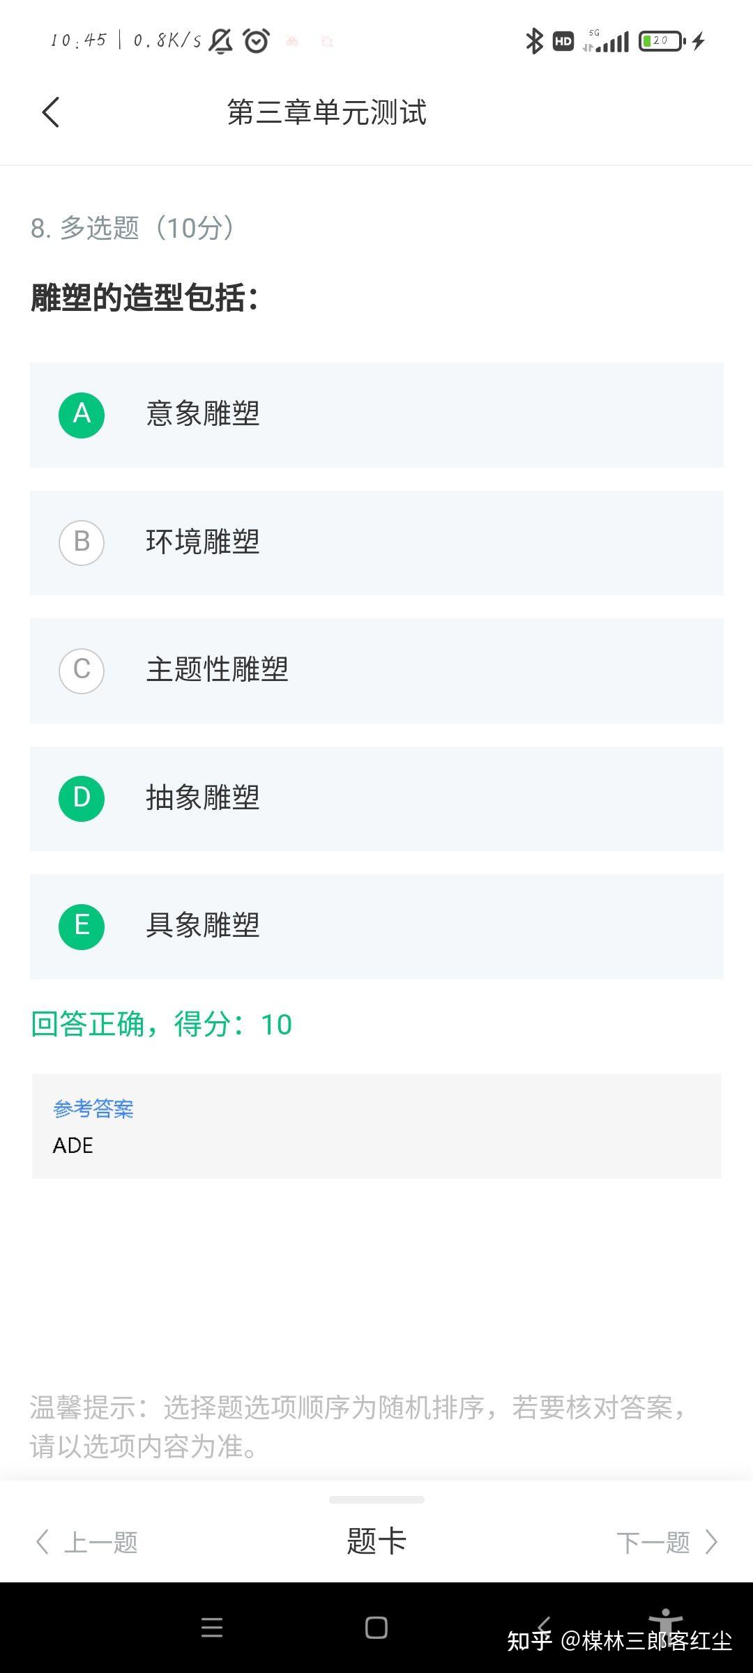
Task: Tap the back arrow in header
Action: pos(51,112)
